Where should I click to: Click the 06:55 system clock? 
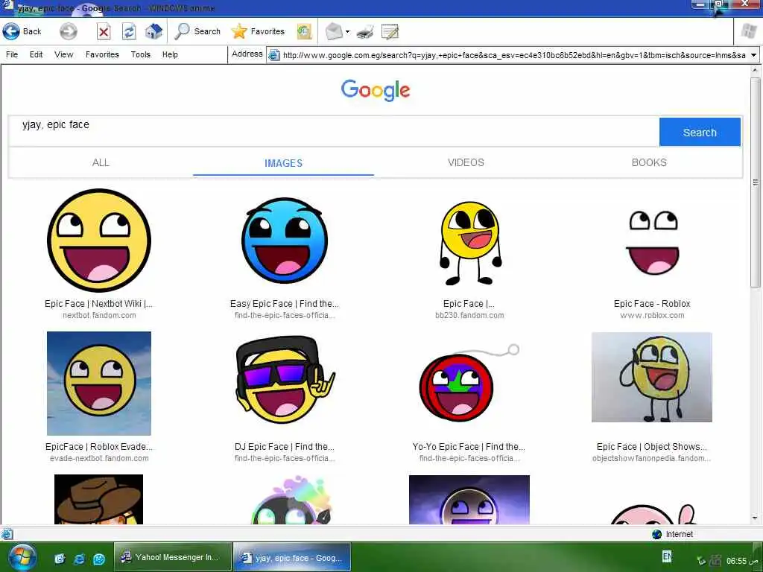click(x=742, y=561)
